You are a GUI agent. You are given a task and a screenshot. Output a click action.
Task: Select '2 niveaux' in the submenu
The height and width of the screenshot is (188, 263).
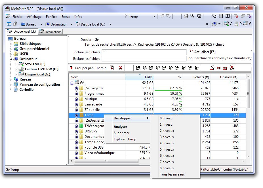(x=167, y=131)
